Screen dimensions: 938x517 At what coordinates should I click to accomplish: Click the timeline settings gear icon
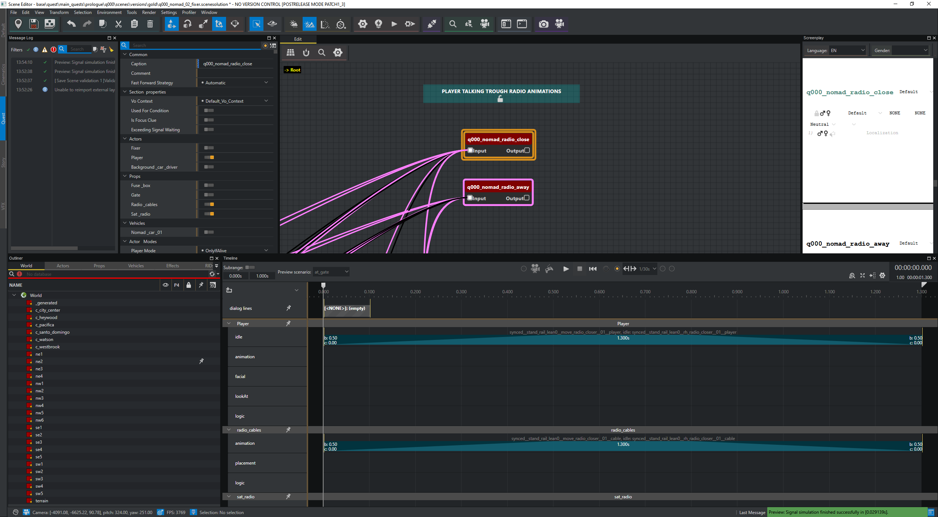point(882,275)
